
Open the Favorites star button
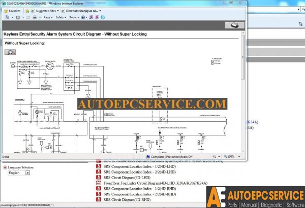click(x=12, y=11)
